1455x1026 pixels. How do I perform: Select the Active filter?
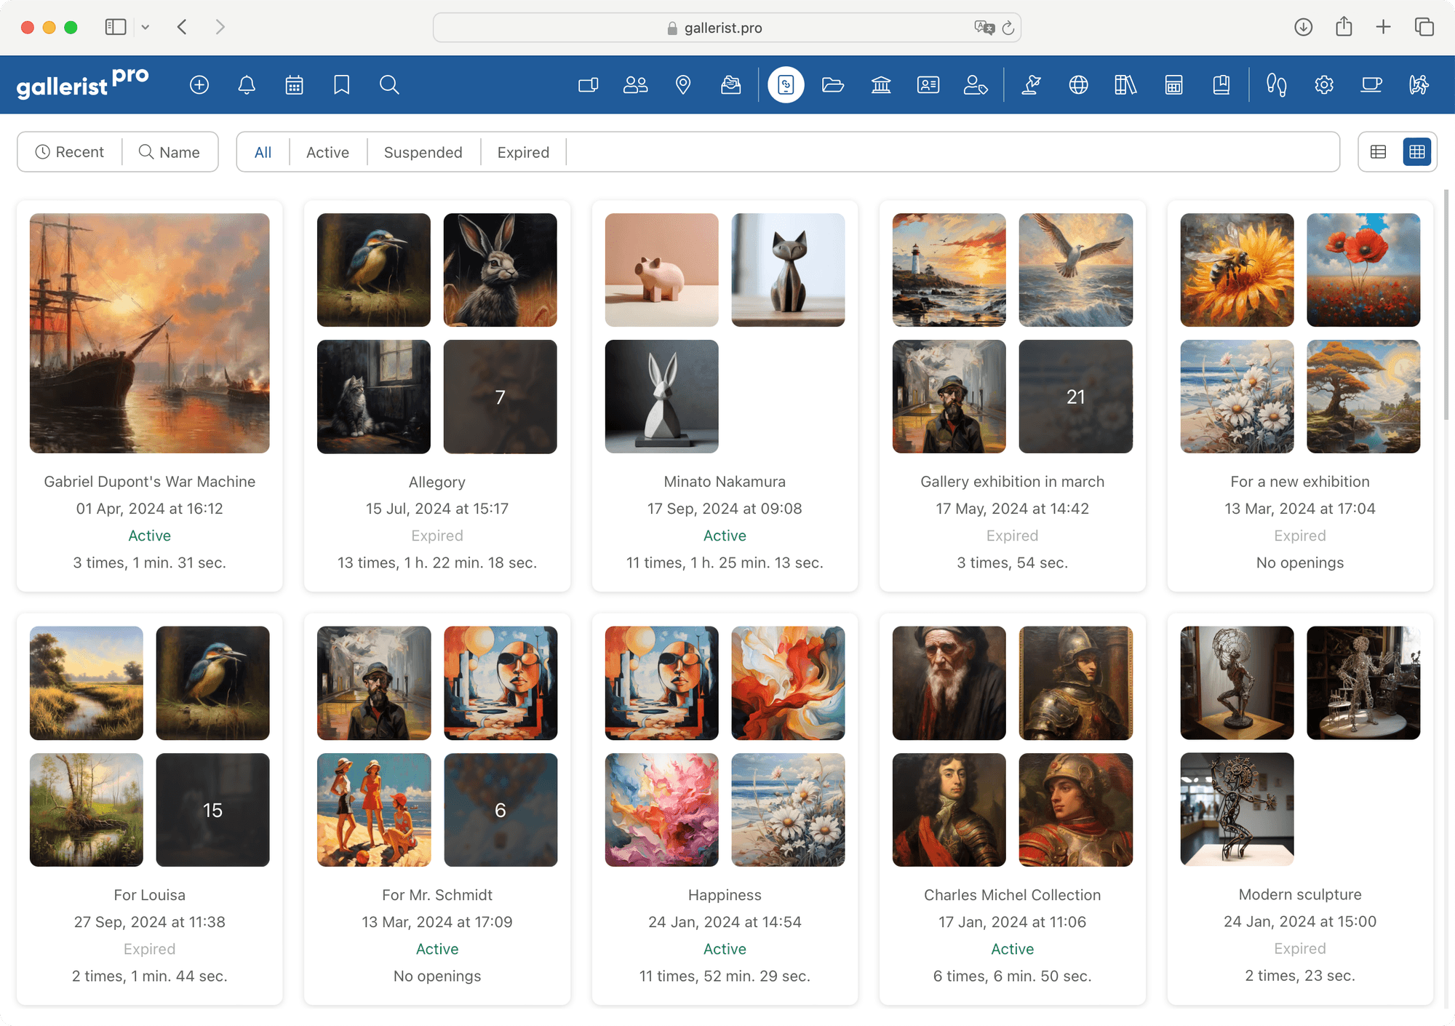tap(327, 152)
